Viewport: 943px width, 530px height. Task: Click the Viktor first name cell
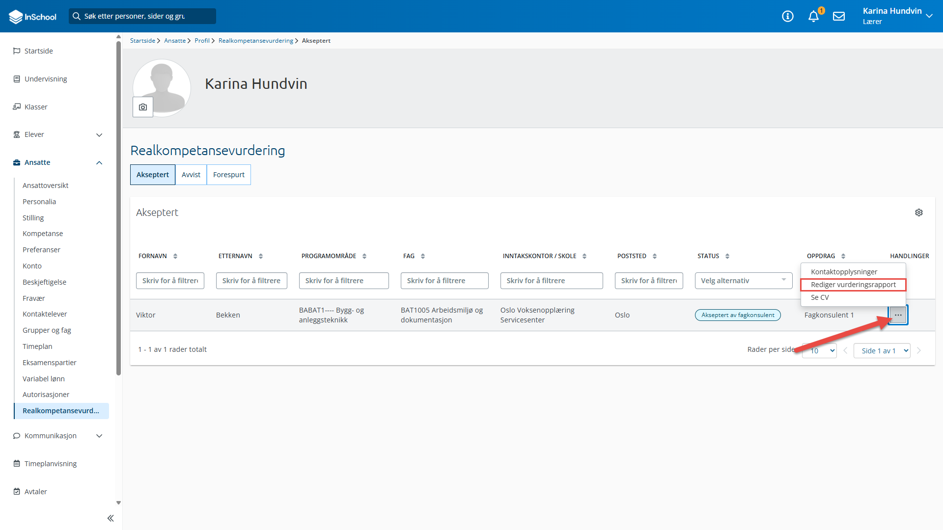146,315
